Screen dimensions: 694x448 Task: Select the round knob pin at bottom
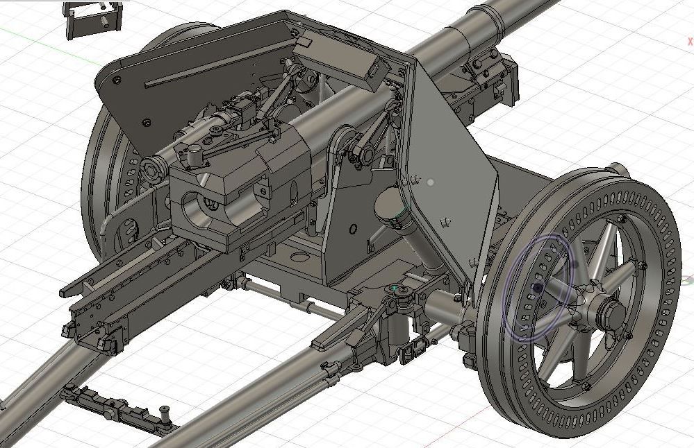pyautogui.click(x=165, y=409)
